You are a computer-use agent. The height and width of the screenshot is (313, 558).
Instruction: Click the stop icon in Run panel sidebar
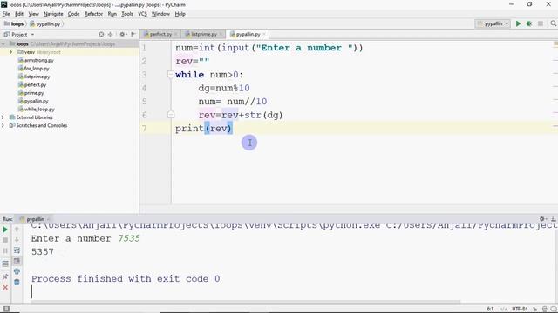5,240
